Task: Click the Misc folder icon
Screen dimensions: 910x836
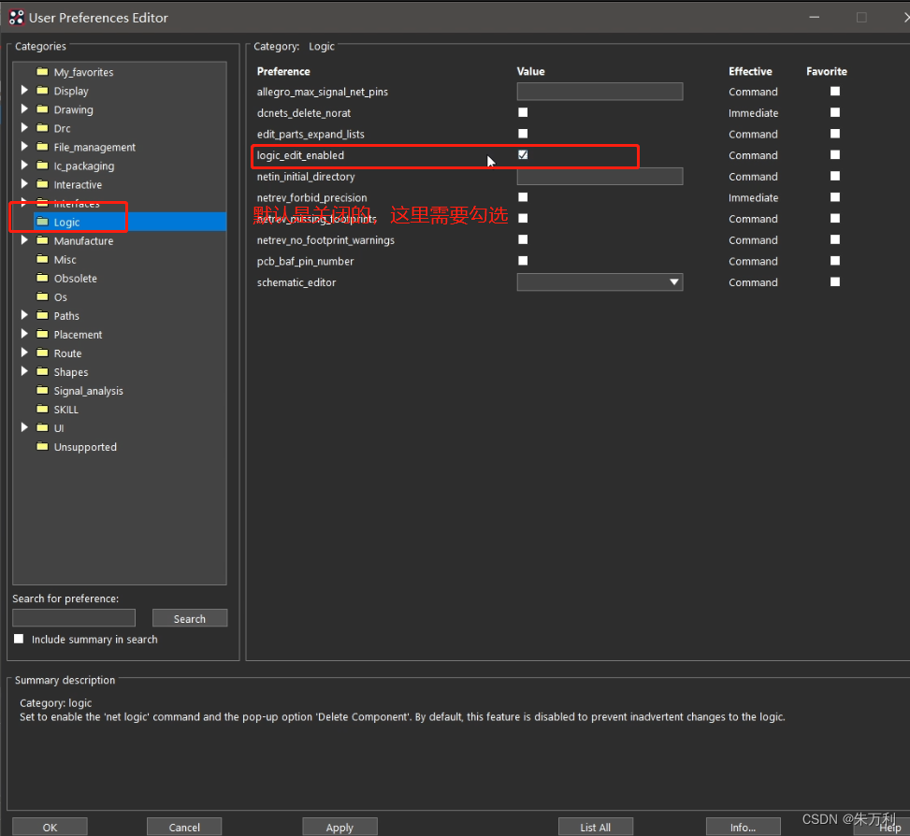Action: tap(42, 259)
